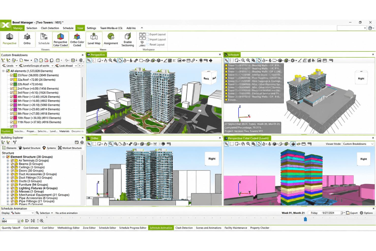
Task: Open the Ortho viewer from ribbon
Action: click(27, 39)
